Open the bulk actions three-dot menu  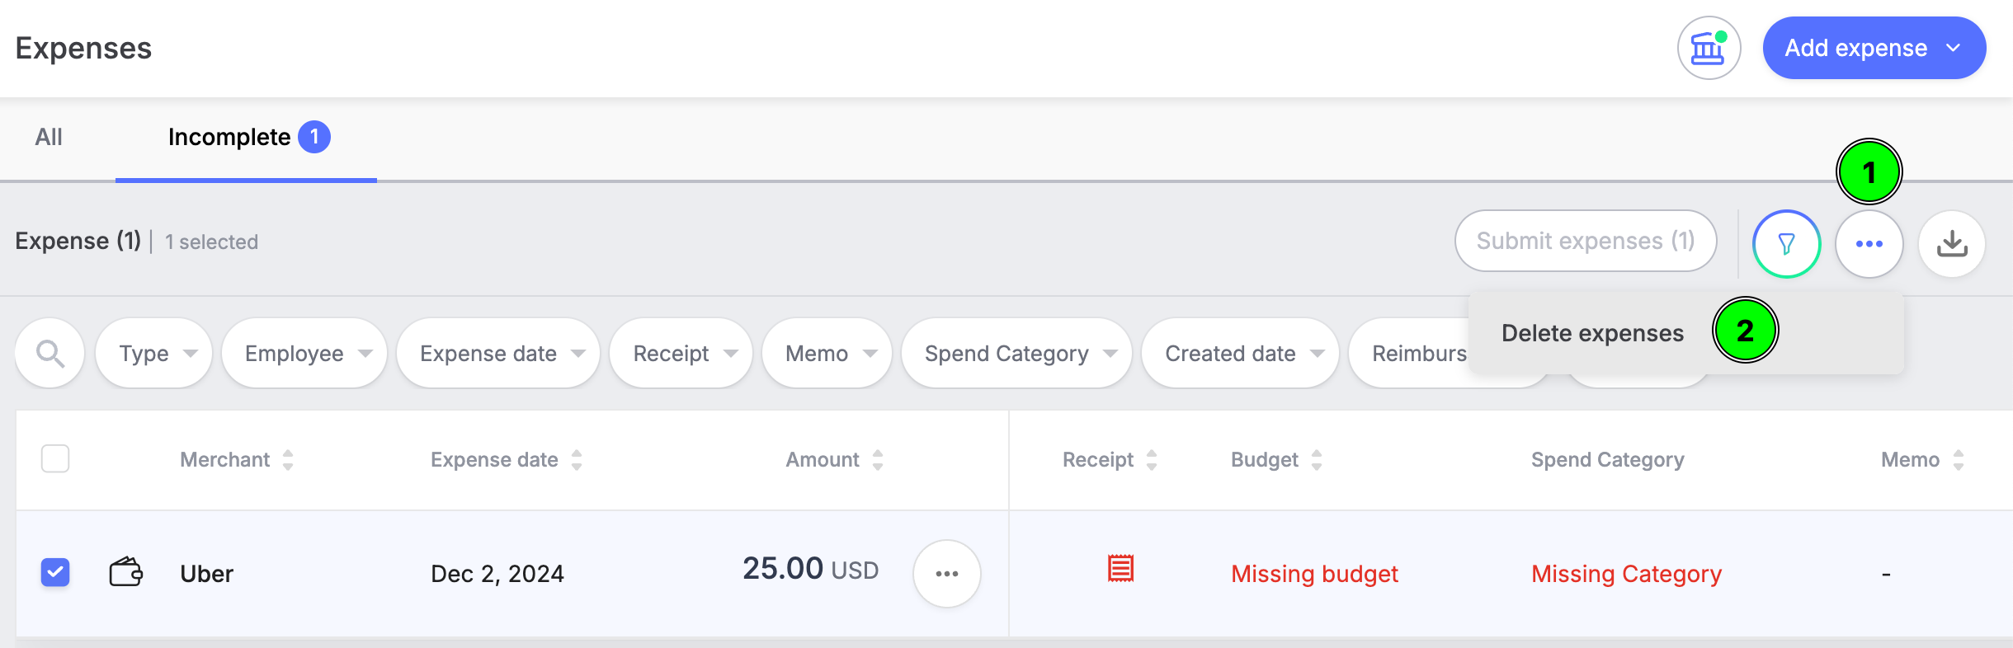click(1869, 244)
